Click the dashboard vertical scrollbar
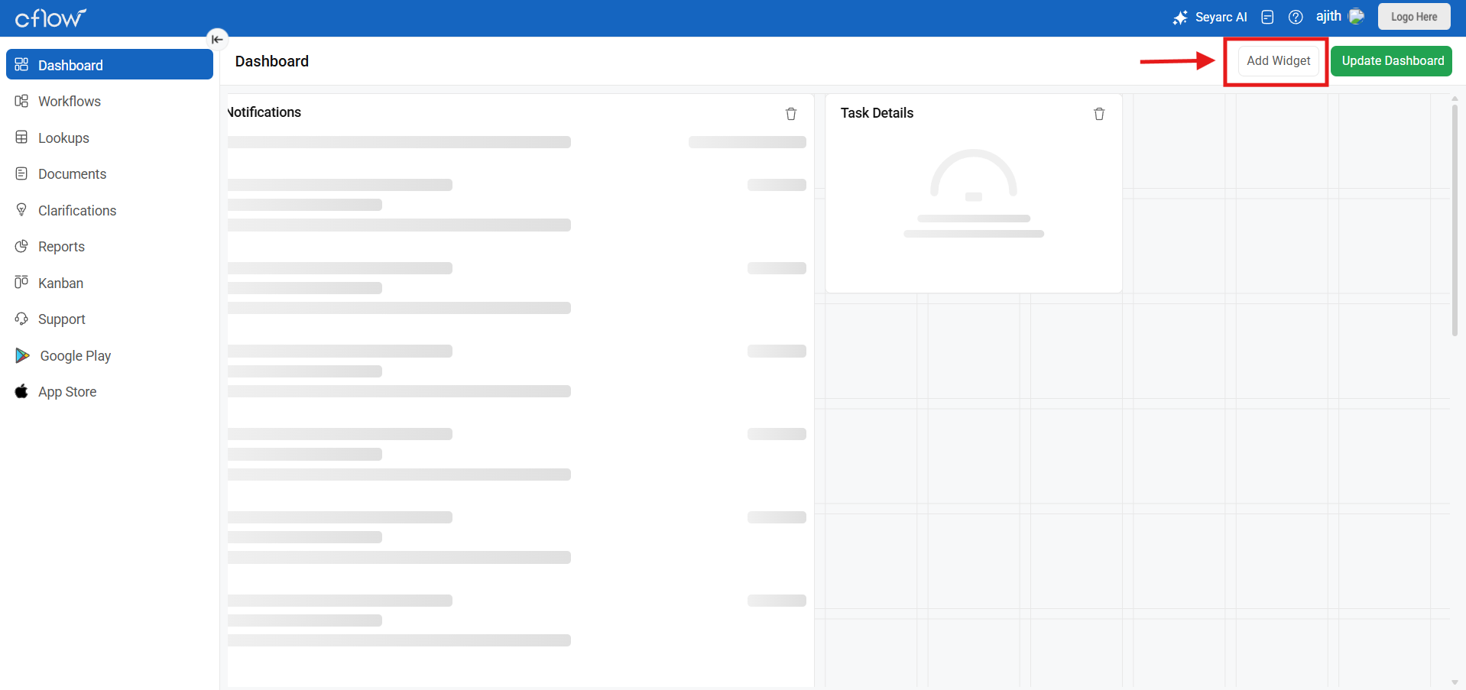The width and height of the screenshot is (1466, 690). click(1454, 222)
